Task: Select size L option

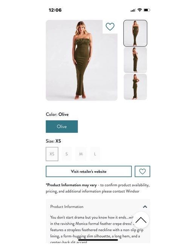Action: 95,154
